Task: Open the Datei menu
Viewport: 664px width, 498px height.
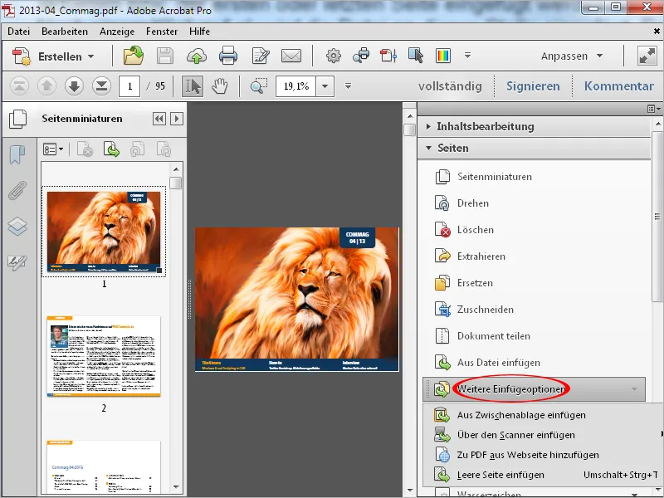Action: [x=18, y=32]
